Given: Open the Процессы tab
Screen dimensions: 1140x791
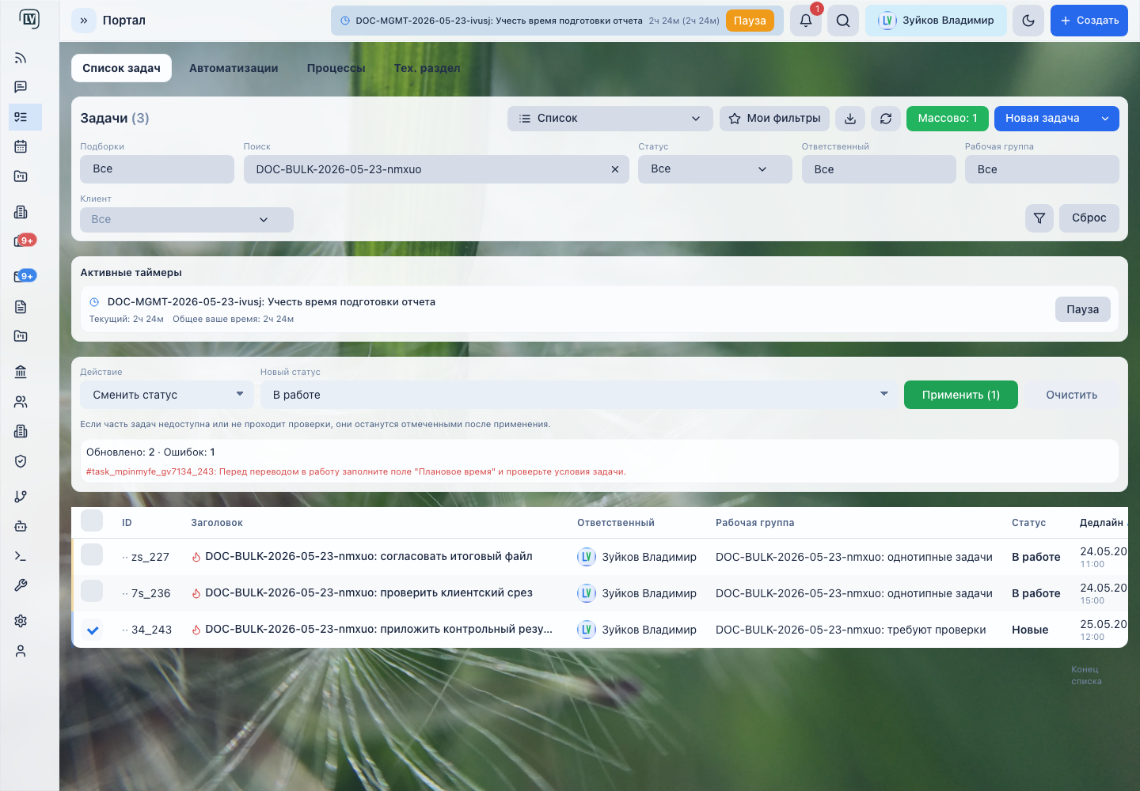Looking at the screenshot, I should click(336, 68).
